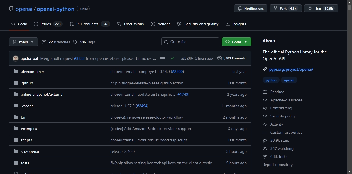Click the Notifications button
This screenshot has height=174, width=352.
tap(251, 8)
